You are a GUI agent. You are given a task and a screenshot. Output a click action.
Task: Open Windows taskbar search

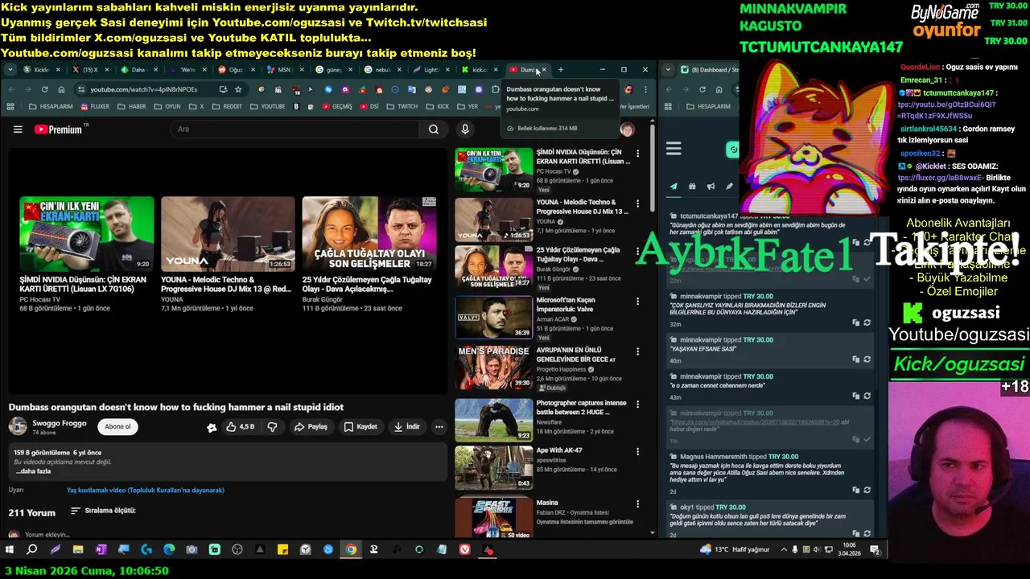32,550
